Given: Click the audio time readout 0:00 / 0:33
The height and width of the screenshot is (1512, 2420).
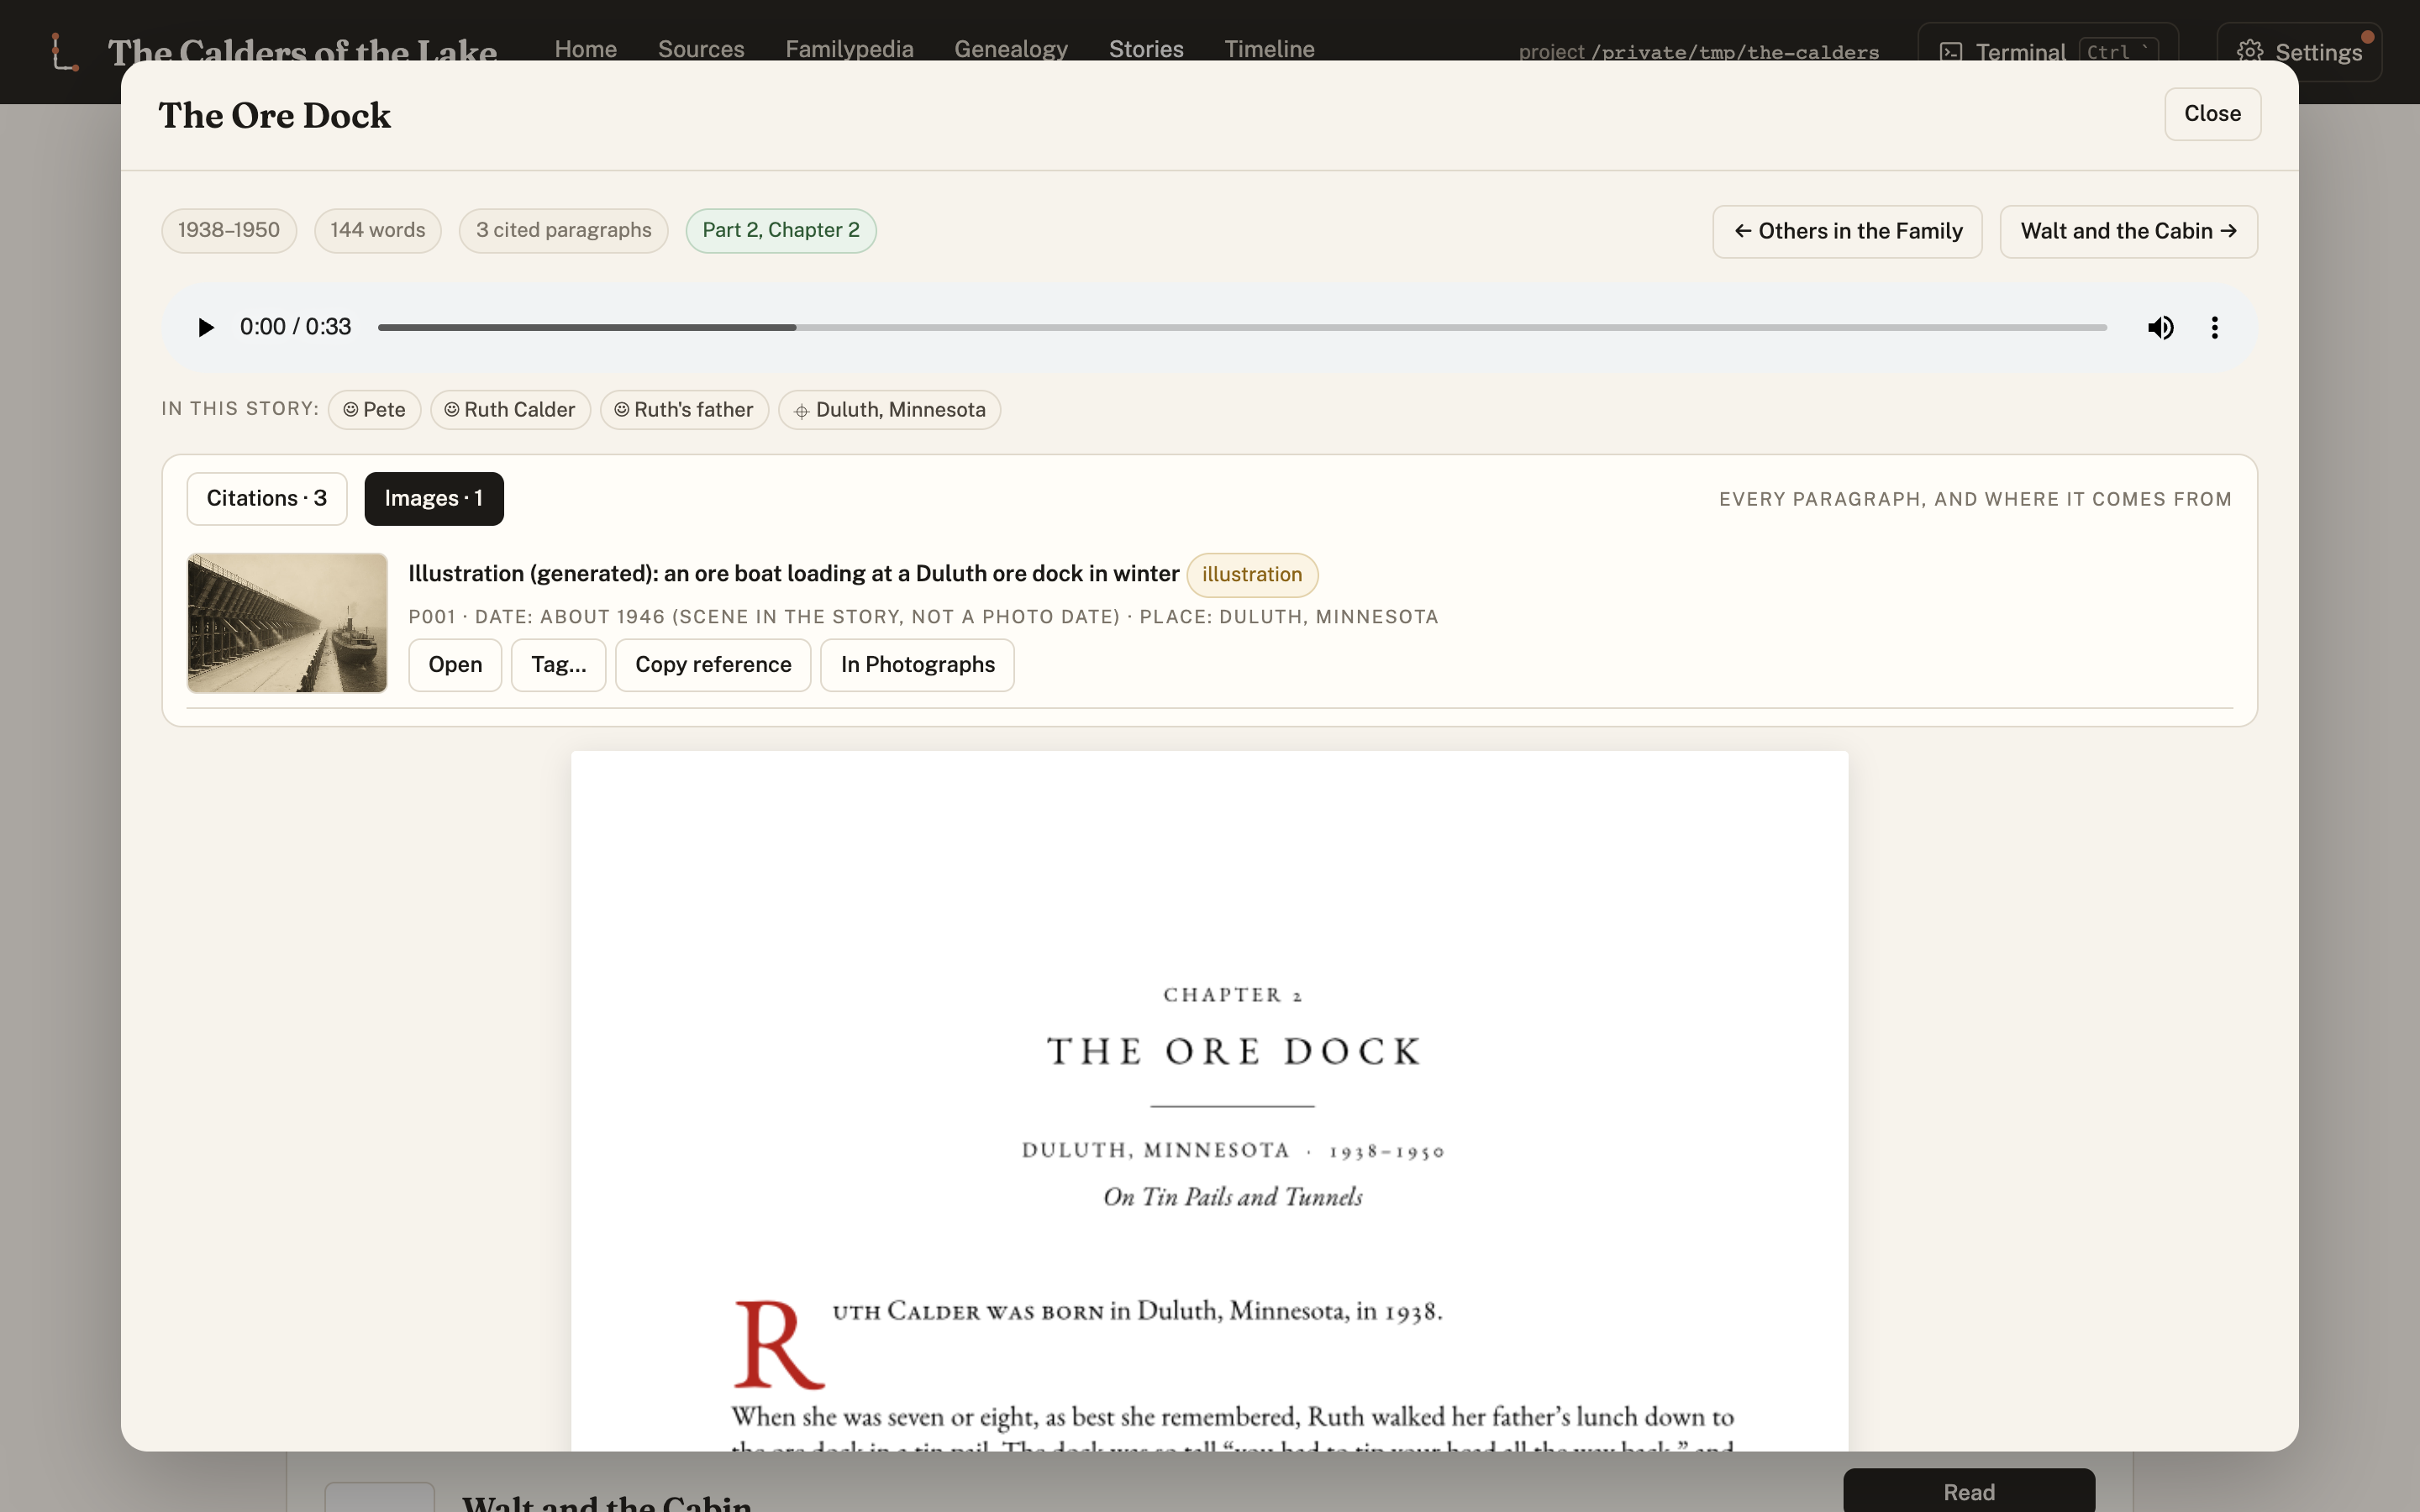Looking at the screenshot, I should coord(295,327).
